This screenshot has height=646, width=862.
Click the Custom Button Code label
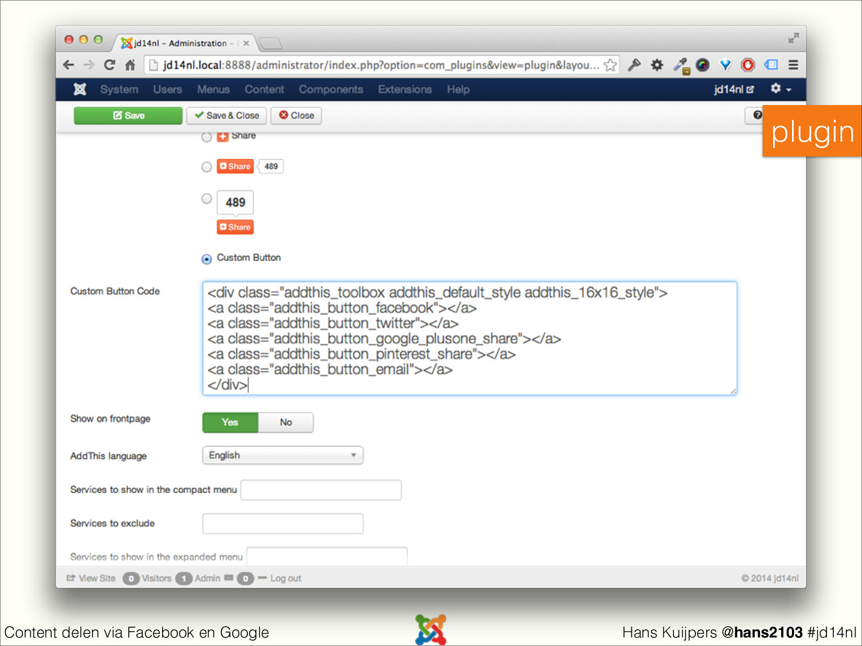(x=115, y=291)
